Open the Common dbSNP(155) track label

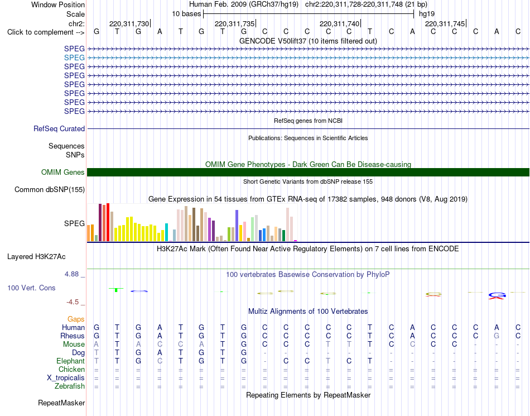[50, 189]
